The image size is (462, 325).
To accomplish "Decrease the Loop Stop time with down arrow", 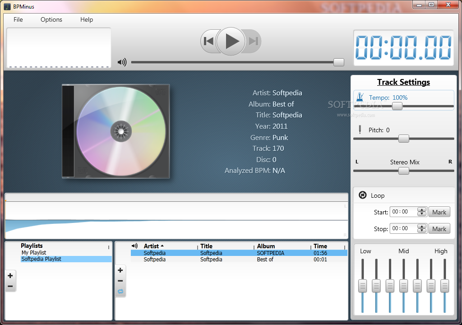I will [x=422, y=231].
